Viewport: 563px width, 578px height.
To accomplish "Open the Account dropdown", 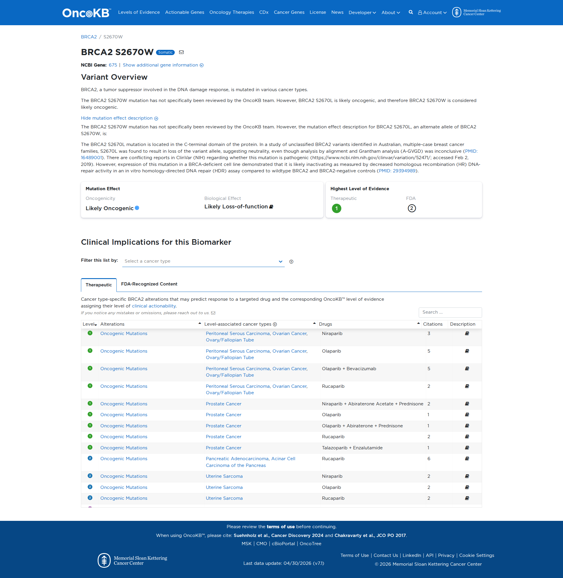I will coord(432,12).
